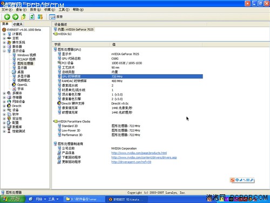Click the Sogou input method S icon
The height and width of the screenshot is (203, 270).
coord(233,180)
